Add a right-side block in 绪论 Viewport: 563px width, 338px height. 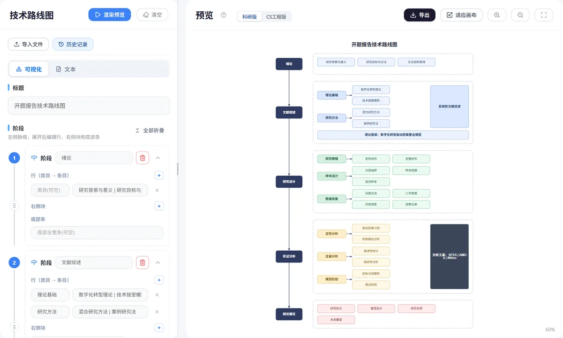coord(159,206)
